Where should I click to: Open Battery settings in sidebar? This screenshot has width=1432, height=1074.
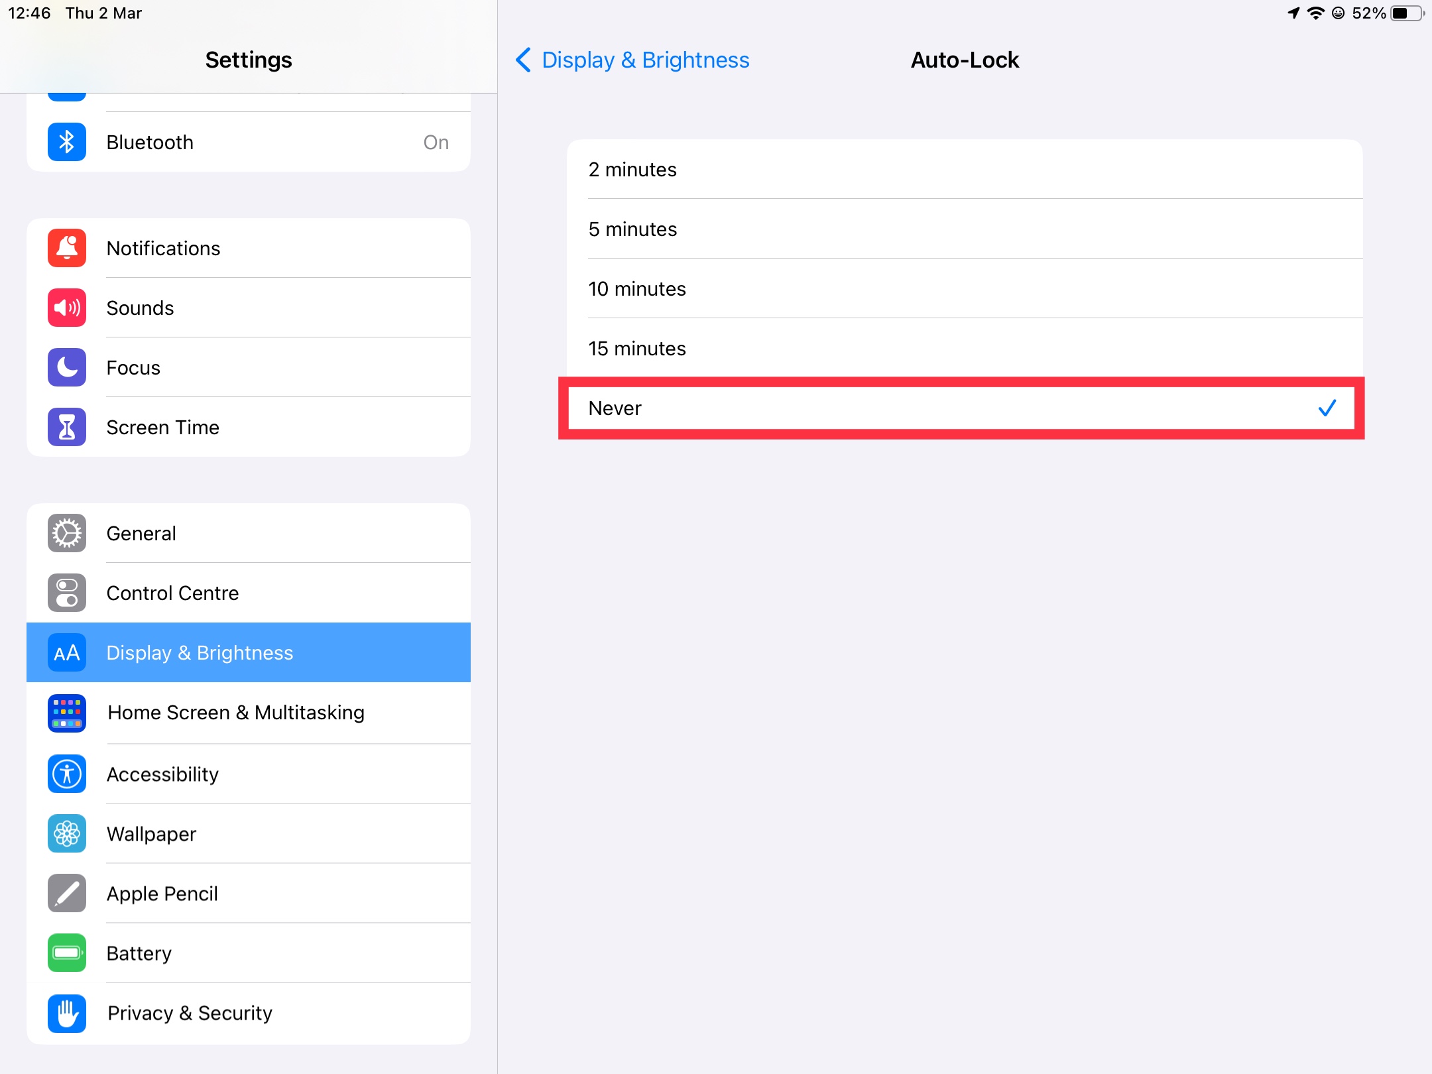pos(249,953)
